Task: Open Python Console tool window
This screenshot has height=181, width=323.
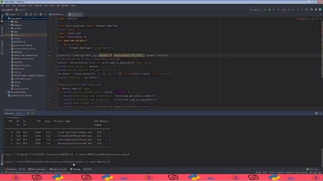Action: tap(59, 169)
